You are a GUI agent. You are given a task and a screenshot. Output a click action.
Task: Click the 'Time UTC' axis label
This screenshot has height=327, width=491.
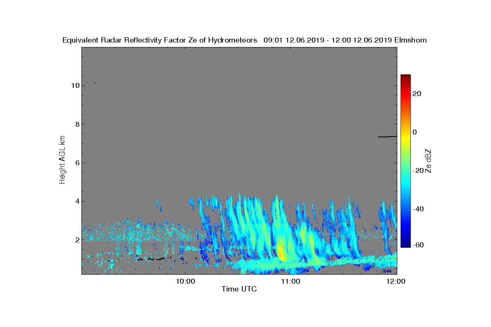239,289
